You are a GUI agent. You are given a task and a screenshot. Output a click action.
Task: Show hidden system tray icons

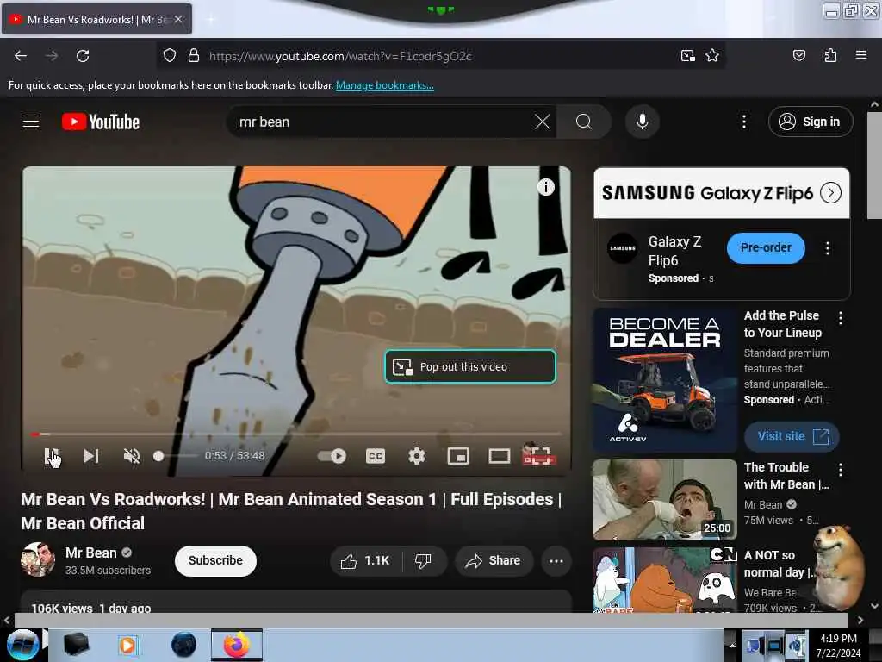click(x=732, y=645)
